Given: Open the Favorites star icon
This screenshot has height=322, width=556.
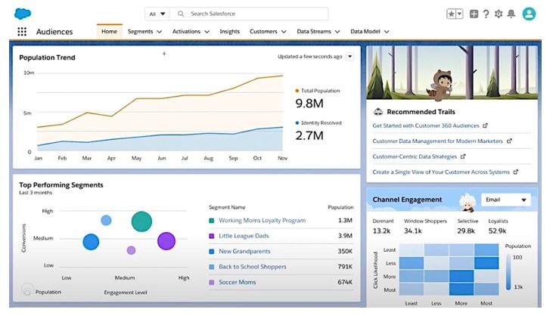Looking at the screenshot, I should tap(451, 14).
